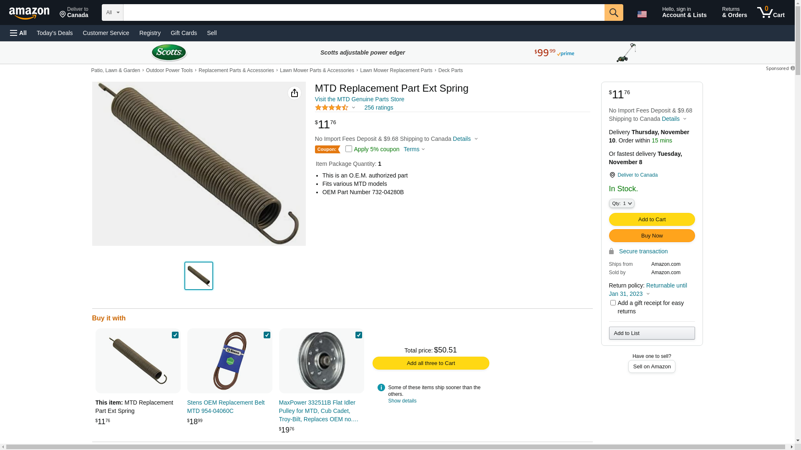Viewport: 801px width, 450px height.
Task: Visit the MTD Genuine Parts Store link
Action: [x=359, y=99]
